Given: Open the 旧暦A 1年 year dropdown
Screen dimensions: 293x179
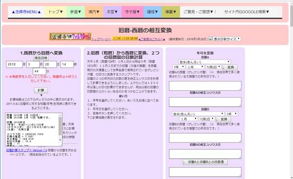Looking at the screenshot, I should point(179,67).
